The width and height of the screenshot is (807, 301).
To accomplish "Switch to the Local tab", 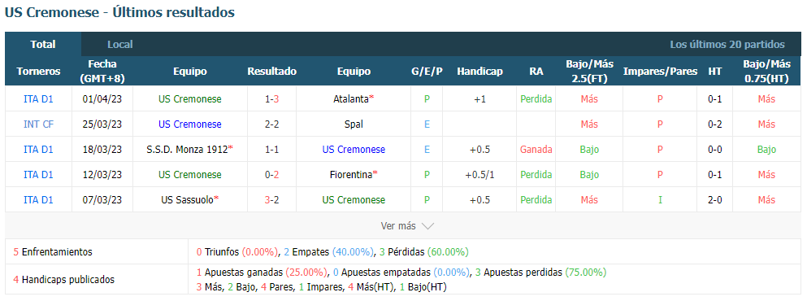I will 120,44.
